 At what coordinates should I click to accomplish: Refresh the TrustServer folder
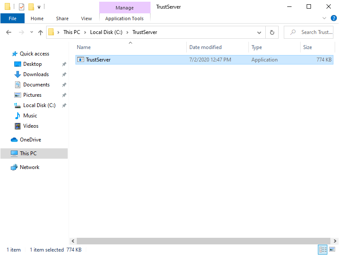(272, 33)
